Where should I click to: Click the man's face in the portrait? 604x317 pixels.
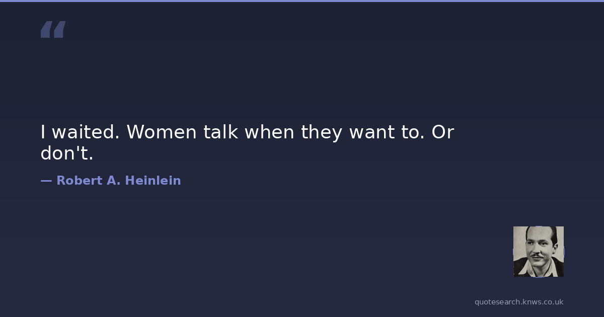(536, 248)
